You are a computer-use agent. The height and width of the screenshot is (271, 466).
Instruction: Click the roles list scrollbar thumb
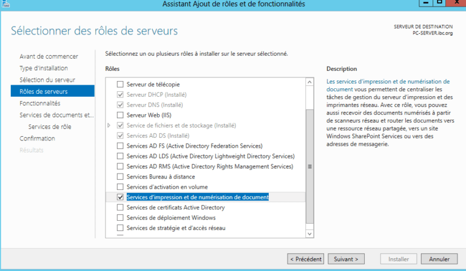tap(309, 166)
